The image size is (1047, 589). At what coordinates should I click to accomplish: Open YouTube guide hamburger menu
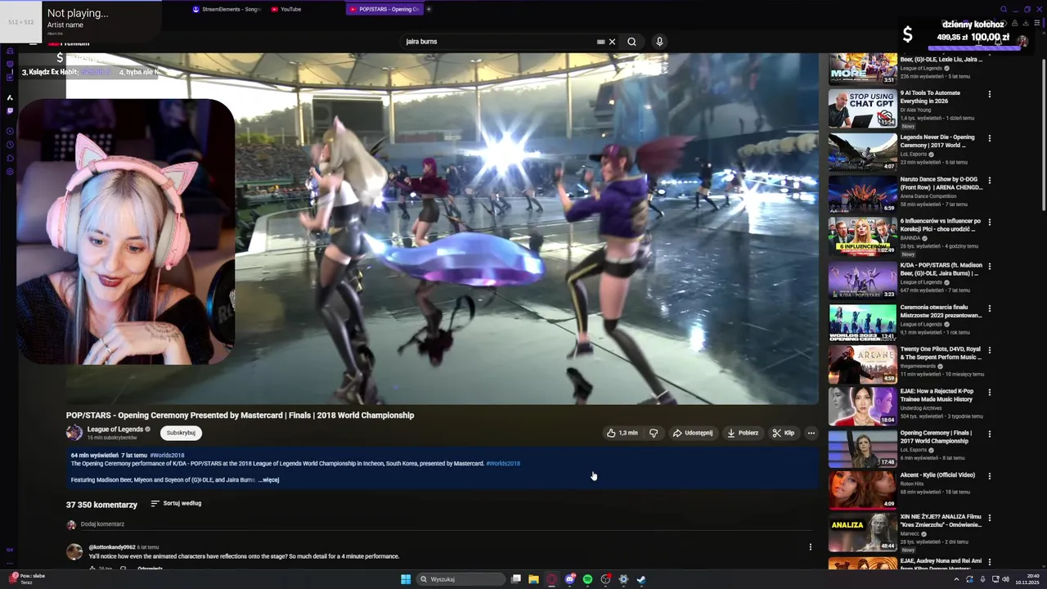[34, 42]
